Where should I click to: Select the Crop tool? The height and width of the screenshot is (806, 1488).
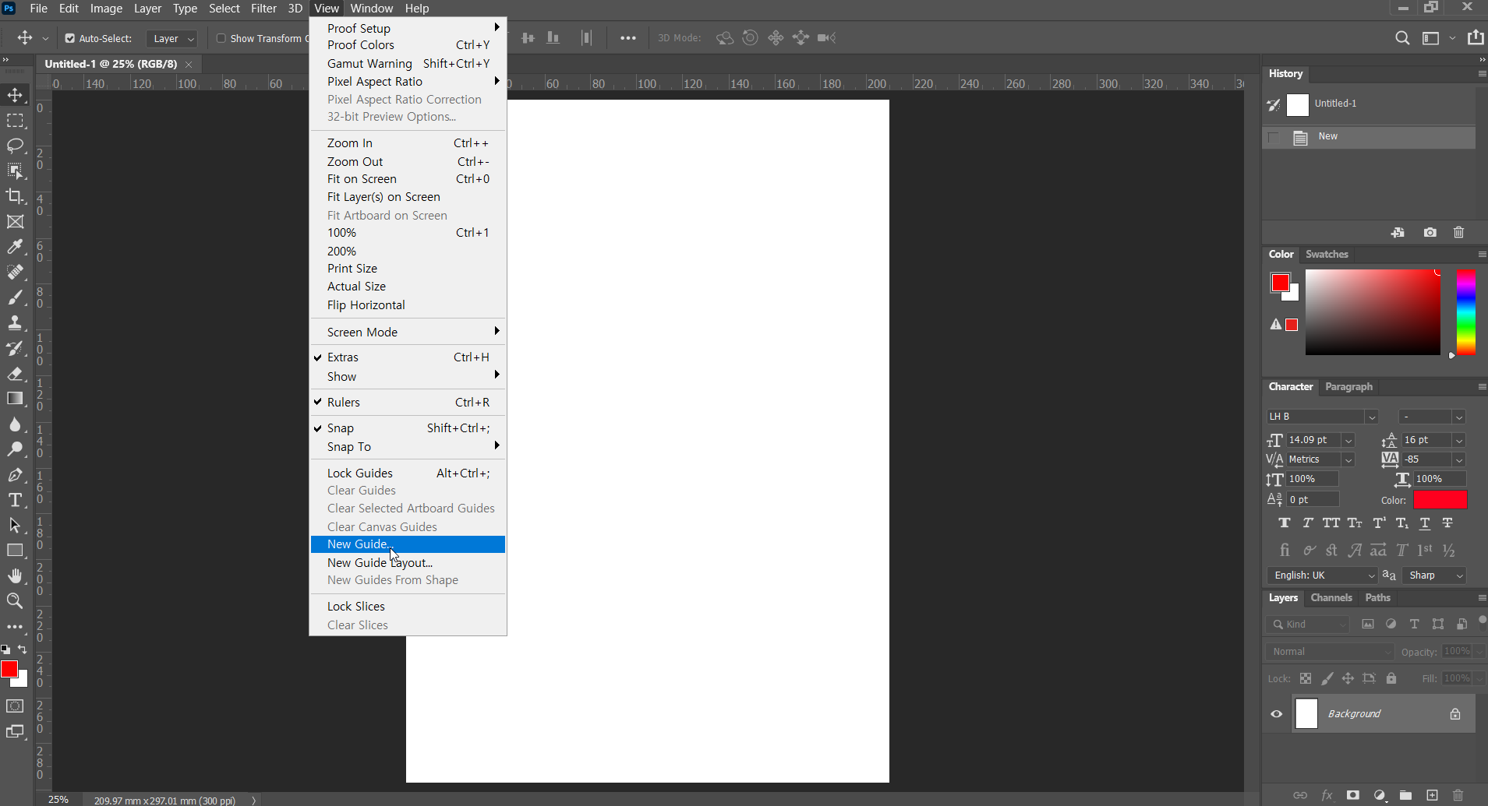(15, 196)
